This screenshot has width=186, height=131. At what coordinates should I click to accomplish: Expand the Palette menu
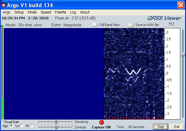point(60,12)
